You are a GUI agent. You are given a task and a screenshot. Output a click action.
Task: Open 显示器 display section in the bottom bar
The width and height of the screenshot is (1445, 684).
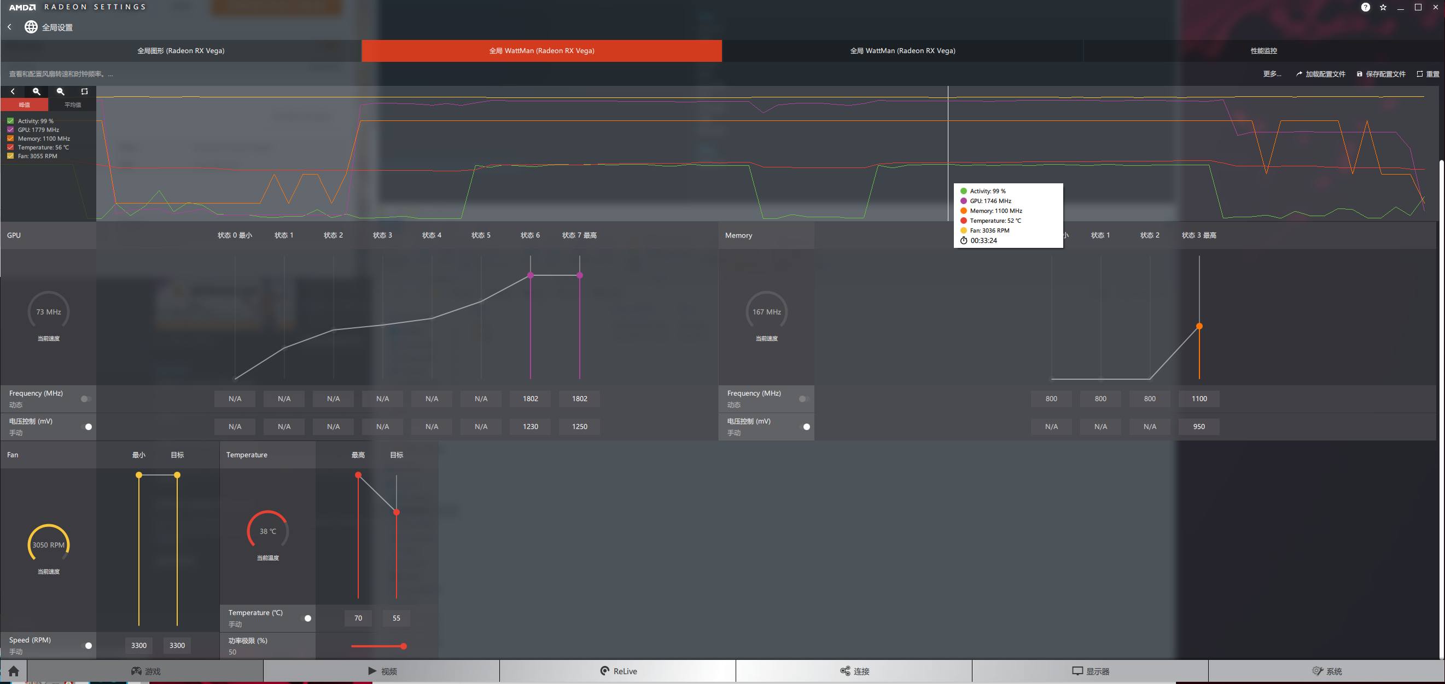pos(1090,671)
